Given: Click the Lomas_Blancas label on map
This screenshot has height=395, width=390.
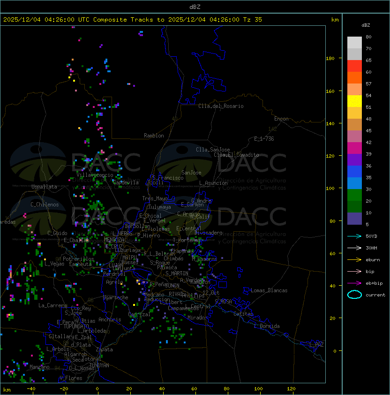Looking at the screenshot, I should pyautogui.click(x=269, y=290).
